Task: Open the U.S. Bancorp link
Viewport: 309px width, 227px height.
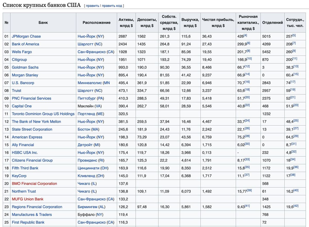Action: point(23,83)
